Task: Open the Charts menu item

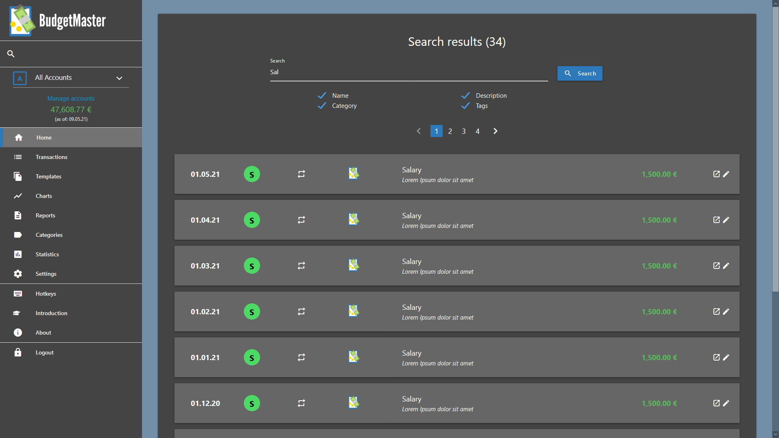Action: tap(71, 196)
